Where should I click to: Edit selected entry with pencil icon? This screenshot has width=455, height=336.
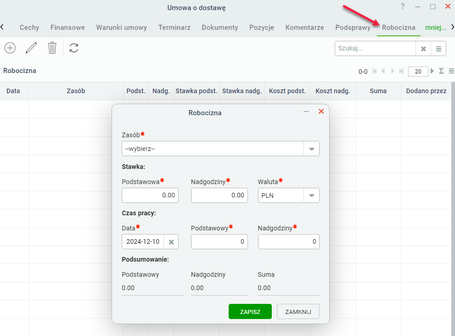click(31, 48)
